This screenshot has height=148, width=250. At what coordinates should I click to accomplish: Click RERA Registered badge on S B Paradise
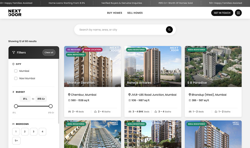pos(197,50)
